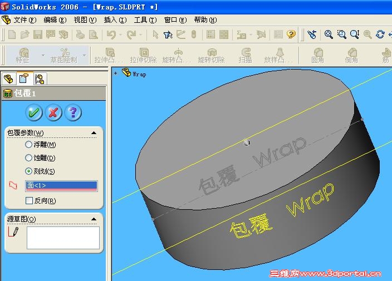Open the 插入(I) menu
Screen dimensions: 392x281
[x=115, y=19]
